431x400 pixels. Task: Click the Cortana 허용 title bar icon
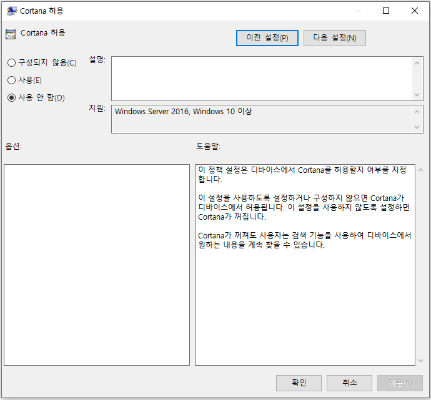[x=11, y=11]
